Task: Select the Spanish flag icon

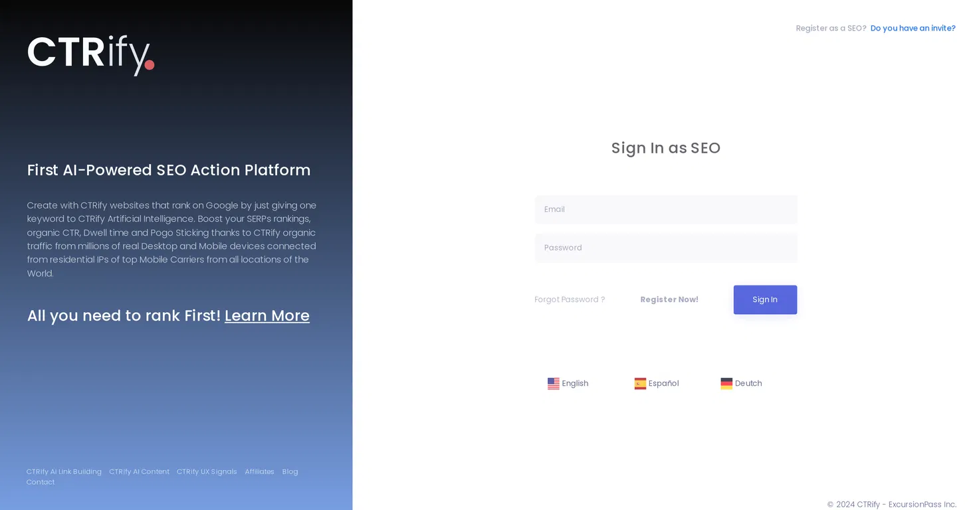Action: coord(640,383)
